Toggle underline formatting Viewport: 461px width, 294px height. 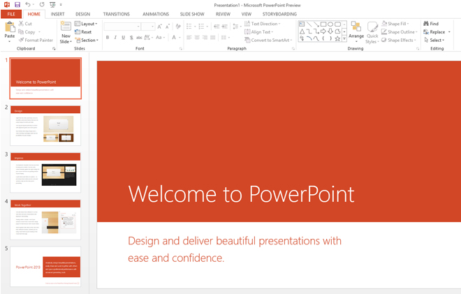[123, 37]
